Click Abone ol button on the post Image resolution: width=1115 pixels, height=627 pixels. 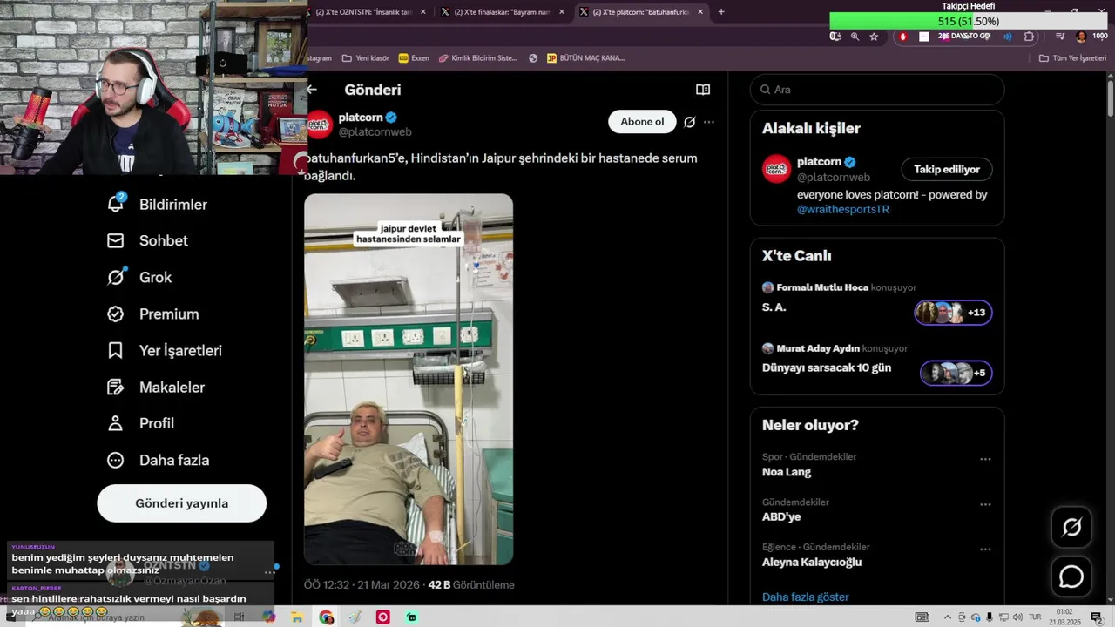tap(642, 122)
